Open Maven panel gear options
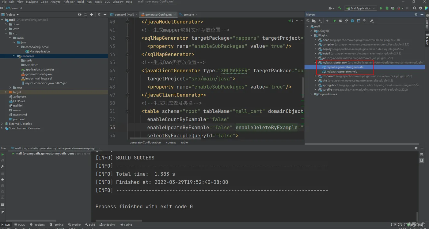This screenshot has width=429, height=229. point(416,14)
